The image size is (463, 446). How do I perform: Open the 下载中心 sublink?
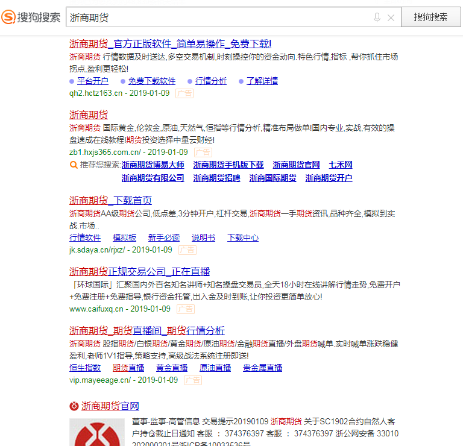click(x=243, y=237)
